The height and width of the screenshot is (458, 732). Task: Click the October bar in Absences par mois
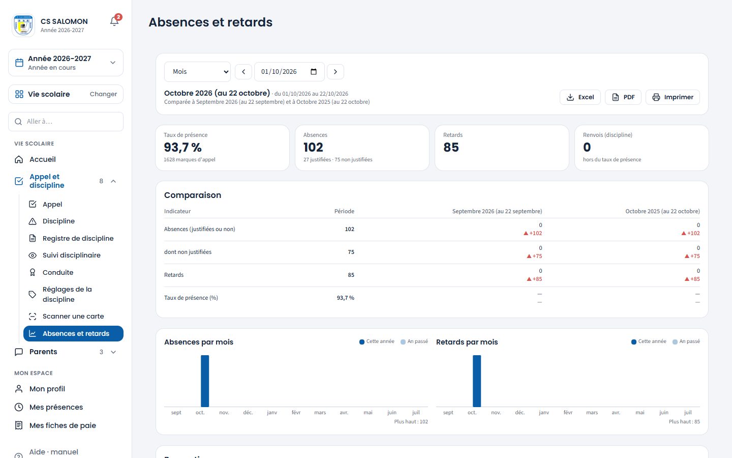(x=205, y=381)
